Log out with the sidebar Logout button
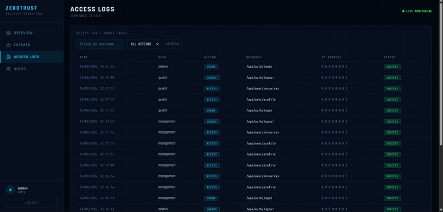443x212 pixels. click(32, 203)
